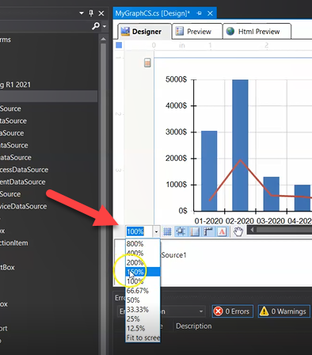Toggle the 0 Errors filter button
Image resolution: width=312 pixels, height=355 pixels.
[x=233, y=311]
